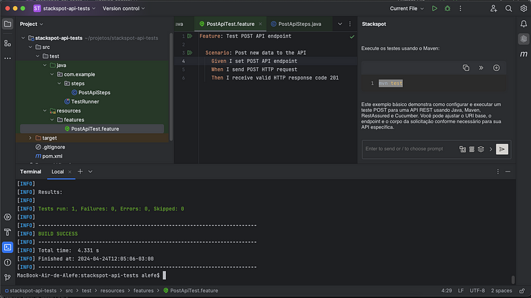Click the 4:29 caret position indicator
Image resolution: width=531 pixels, height=298 pixels.
tap(446, 291)
